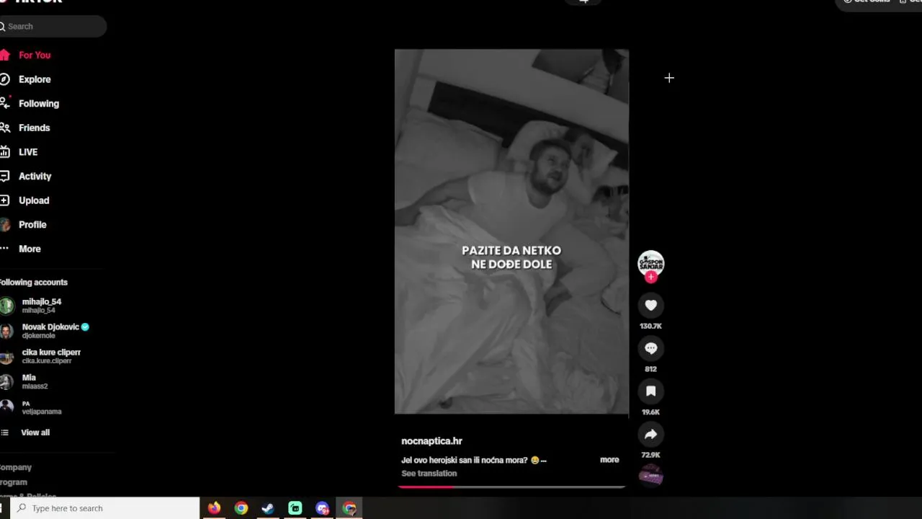Click the Activity message icon
This screenshot has width=922, height=519.
(5, 176)
